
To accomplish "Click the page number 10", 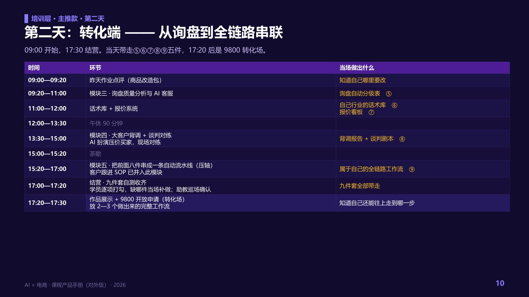I will (x=500, y=283).
